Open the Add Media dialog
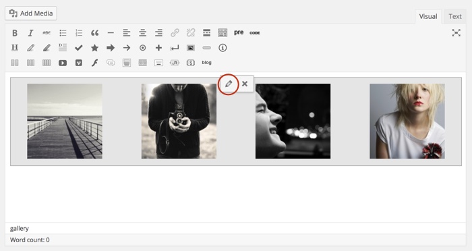The width and height of the screenshot is (472, 251). (x=31, y=13)
